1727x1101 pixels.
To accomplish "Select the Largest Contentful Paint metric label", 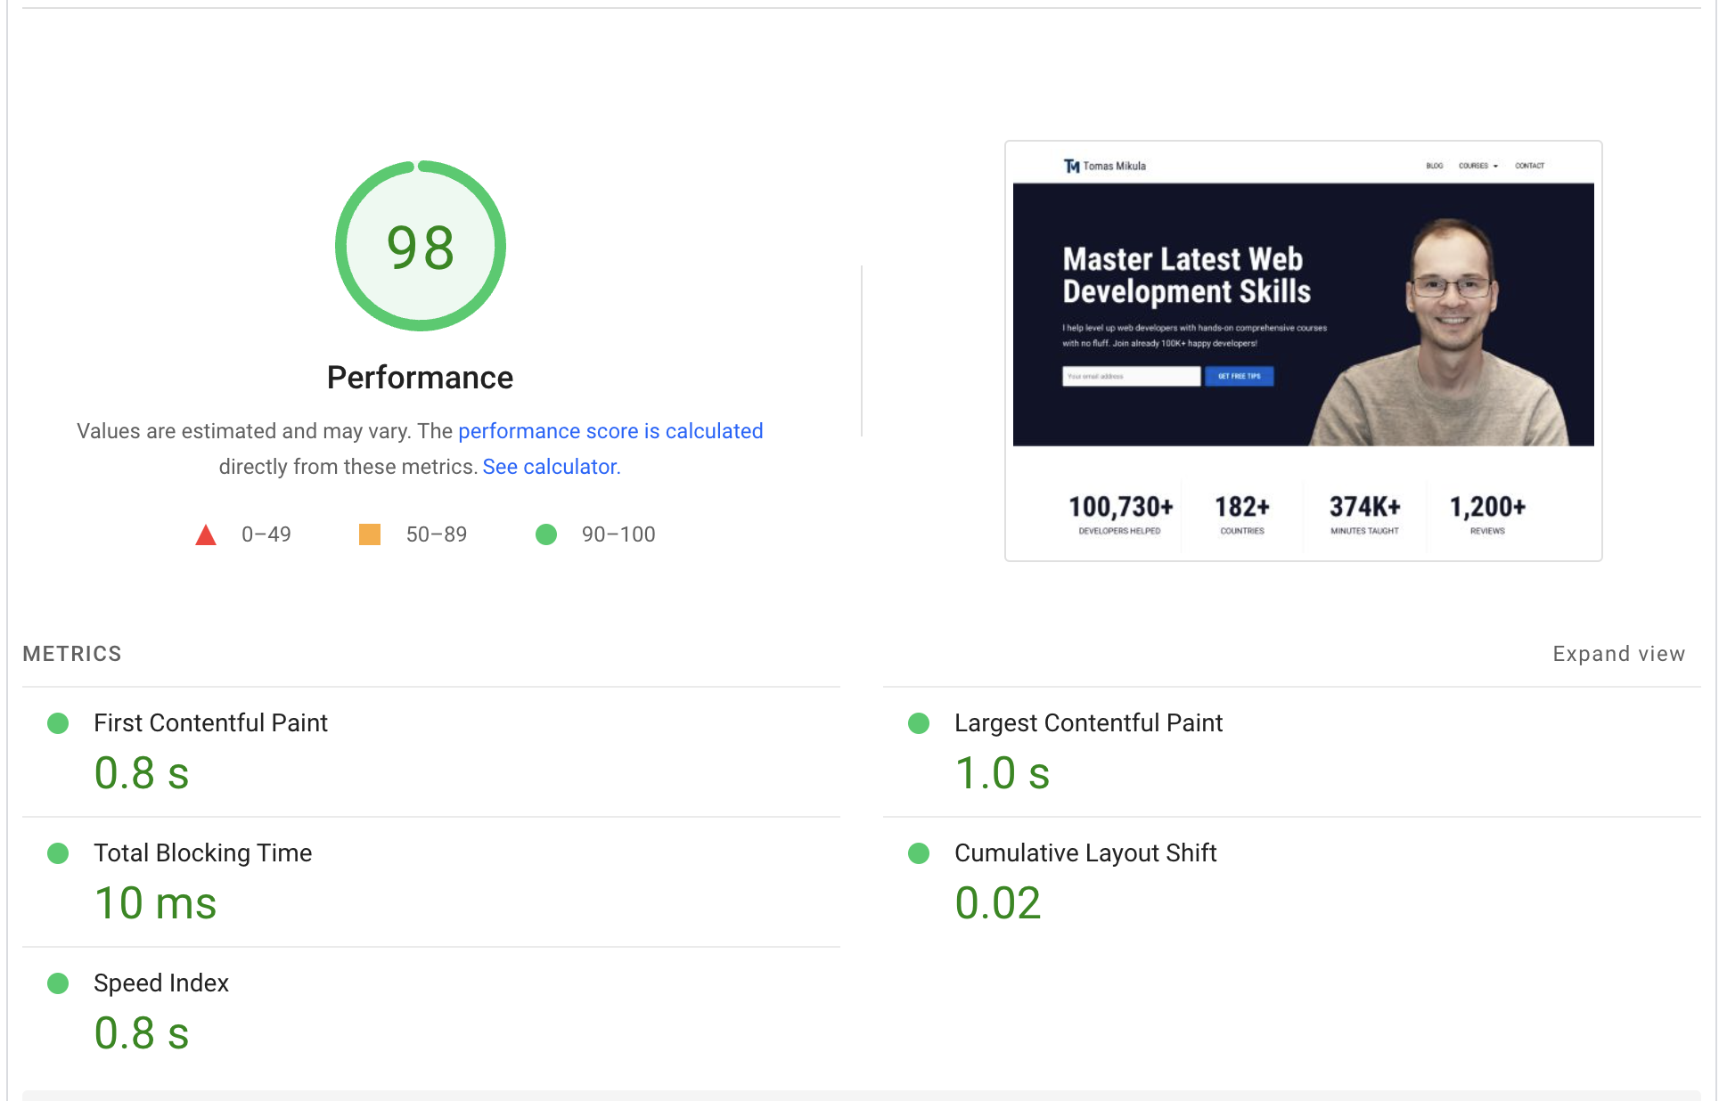I will [1088, 723].
